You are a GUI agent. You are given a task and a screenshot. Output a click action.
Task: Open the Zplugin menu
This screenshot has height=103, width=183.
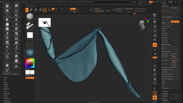pos(141,4)
